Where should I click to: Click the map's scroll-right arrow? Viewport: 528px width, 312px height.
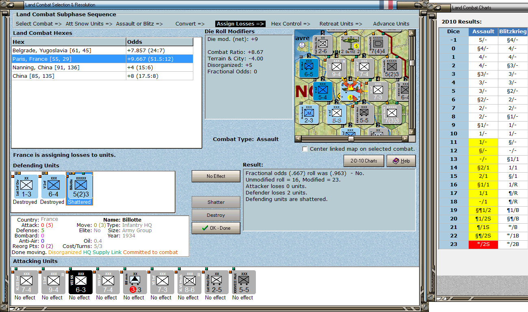tap(405, 139)
